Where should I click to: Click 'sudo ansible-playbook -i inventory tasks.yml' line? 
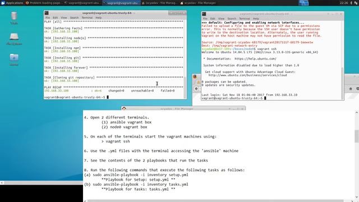[x=136, y=185]
